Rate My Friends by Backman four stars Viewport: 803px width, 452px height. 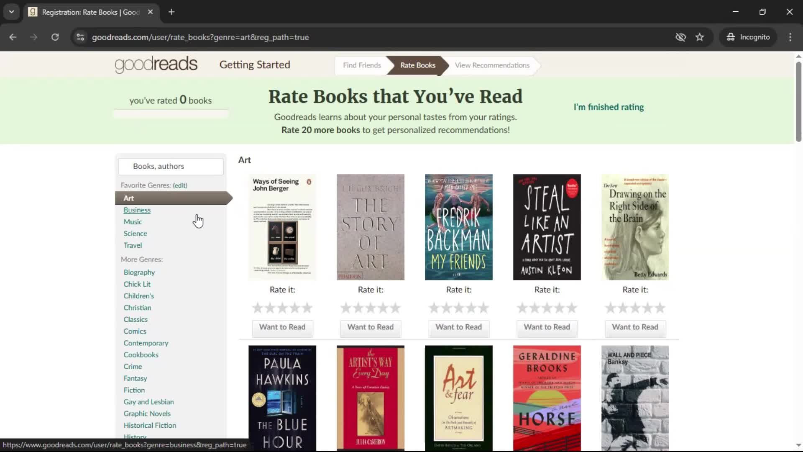pyautogui.click(x=471, y=308)
